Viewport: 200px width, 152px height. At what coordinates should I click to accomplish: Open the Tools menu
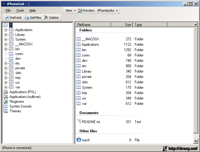point(20,10)
